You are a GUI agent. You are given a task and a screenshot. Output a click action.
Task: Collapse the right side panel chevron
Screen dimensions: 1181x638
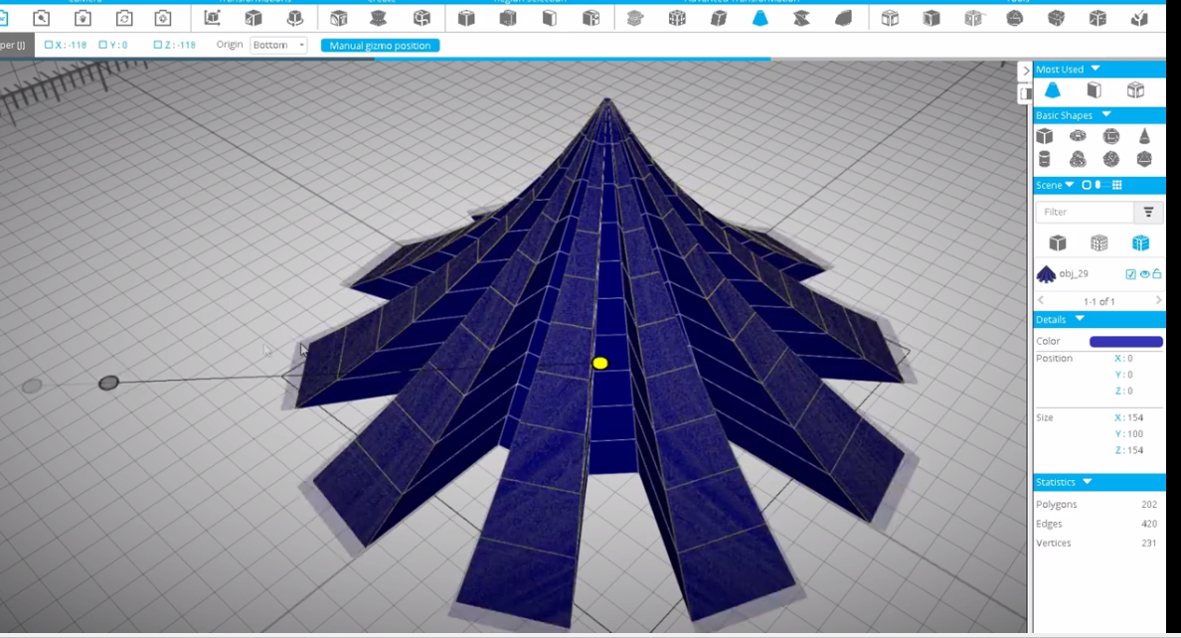[1025, 71]
